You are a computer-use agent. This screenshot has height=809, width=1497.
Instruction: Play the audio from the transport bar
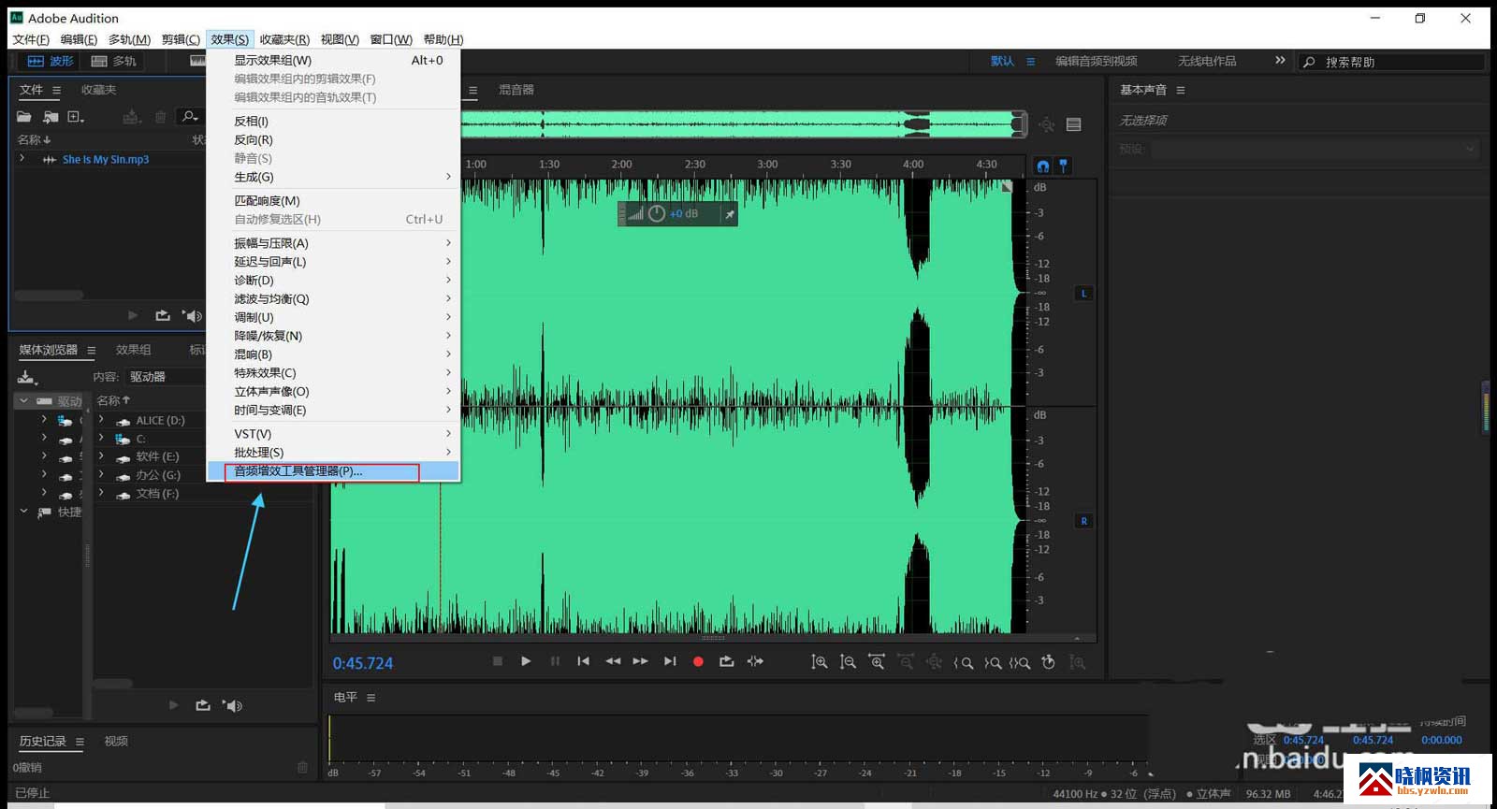(x=526, y=661)
